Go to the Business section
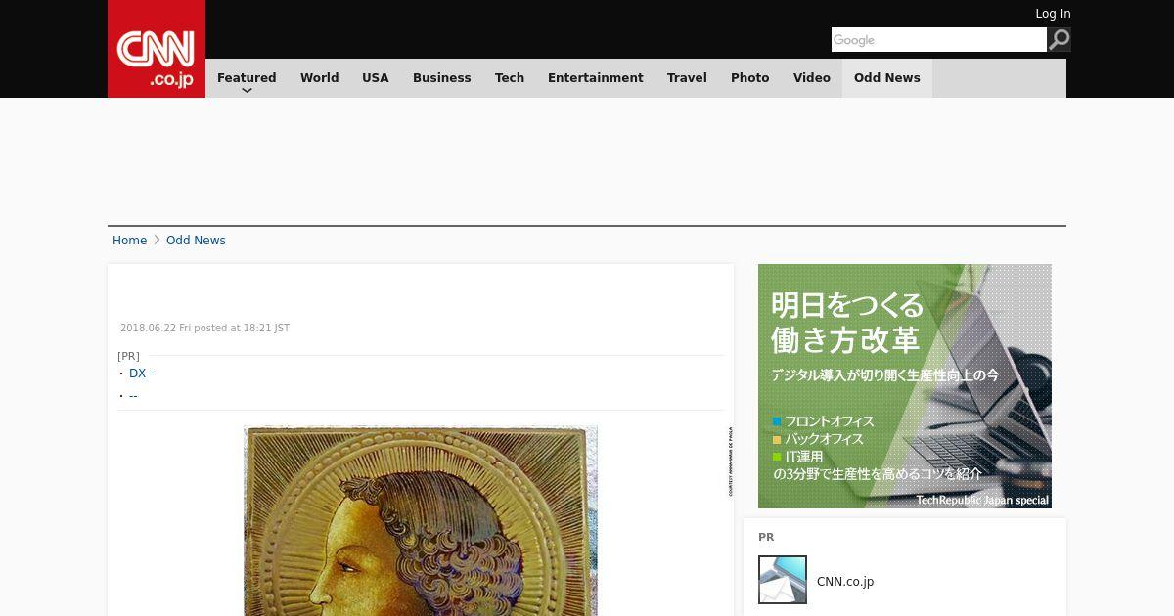 442,78
